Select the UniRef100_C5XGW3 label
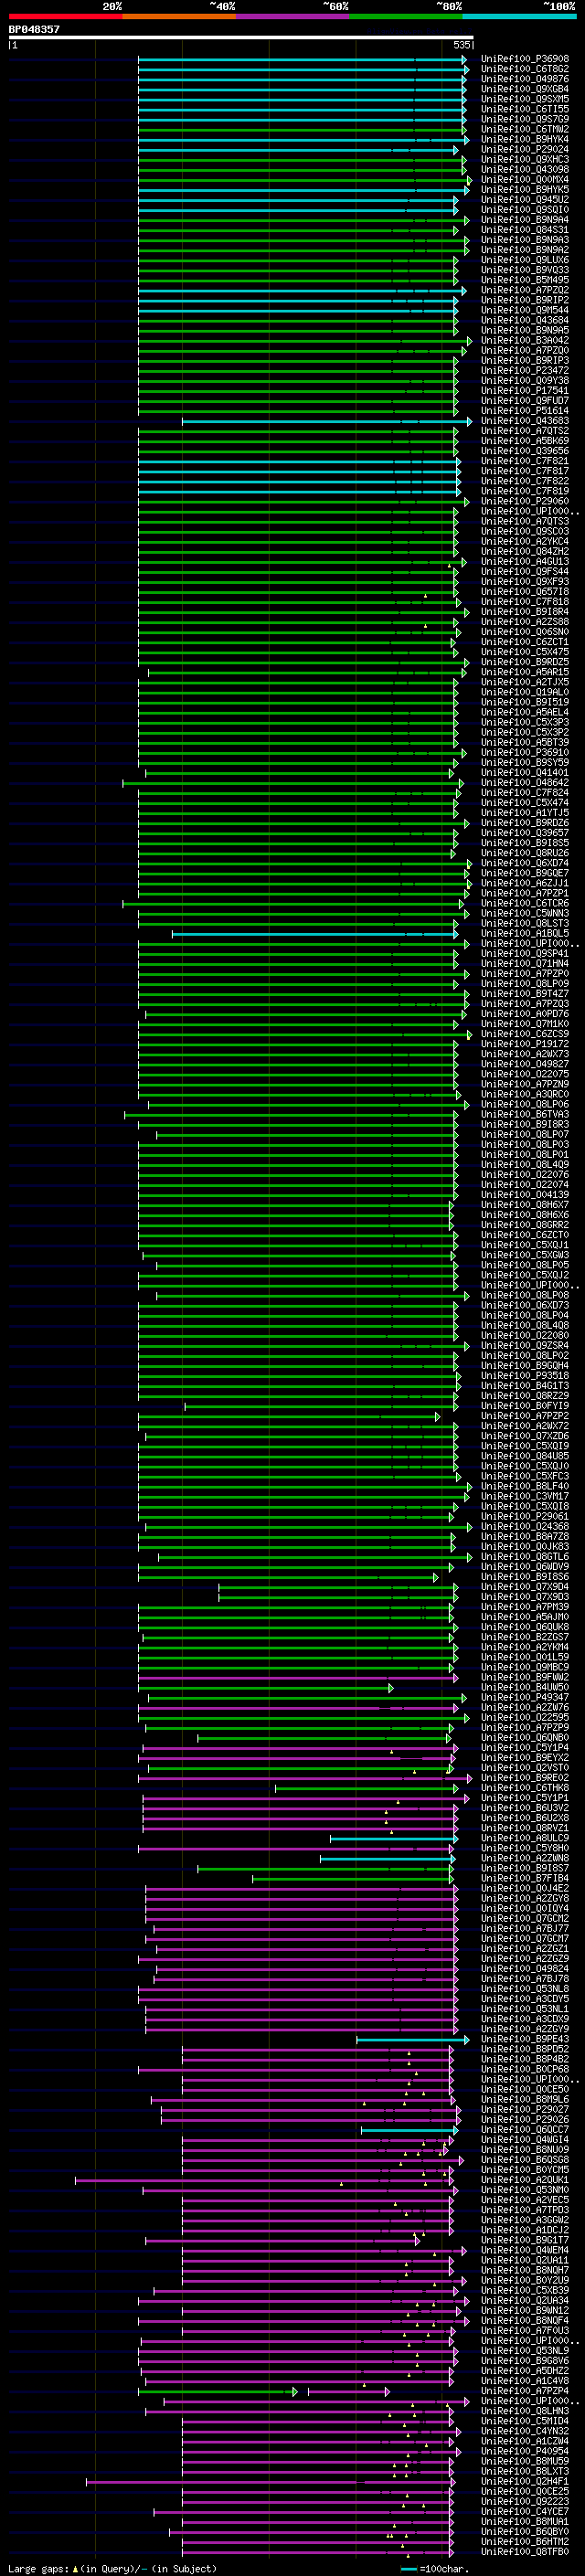Screen dimensions: 585x2576 click(525, 1255)
